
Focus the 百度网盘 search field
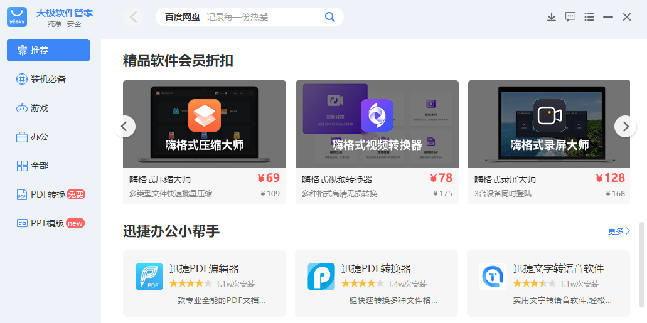pos(249,17)
